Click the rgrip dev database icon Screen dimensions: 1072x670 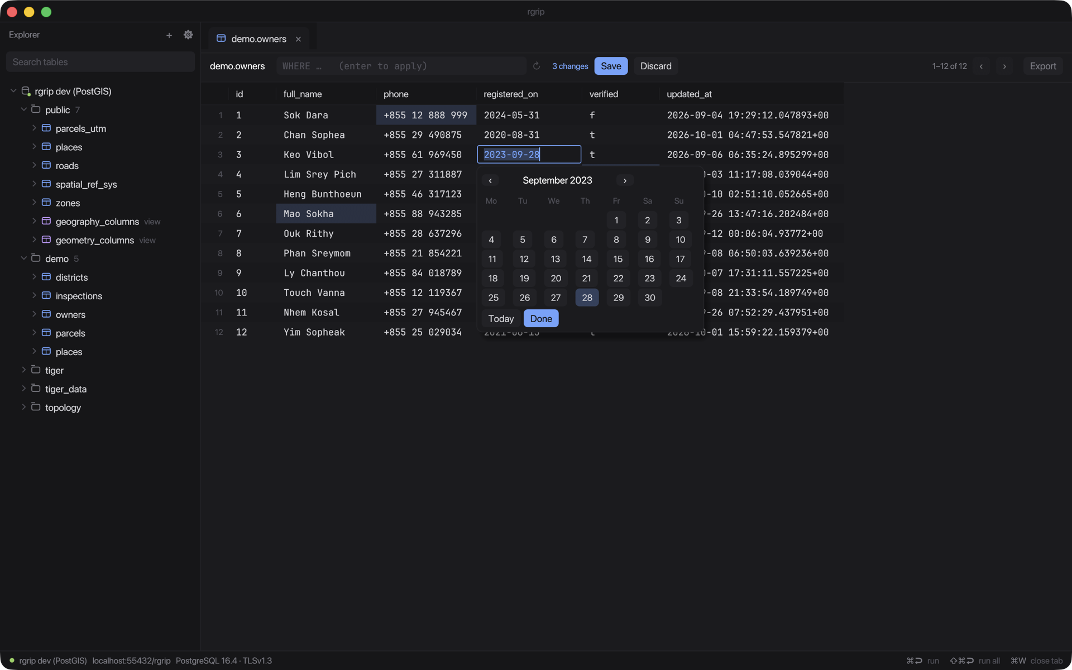pos(26,91)
